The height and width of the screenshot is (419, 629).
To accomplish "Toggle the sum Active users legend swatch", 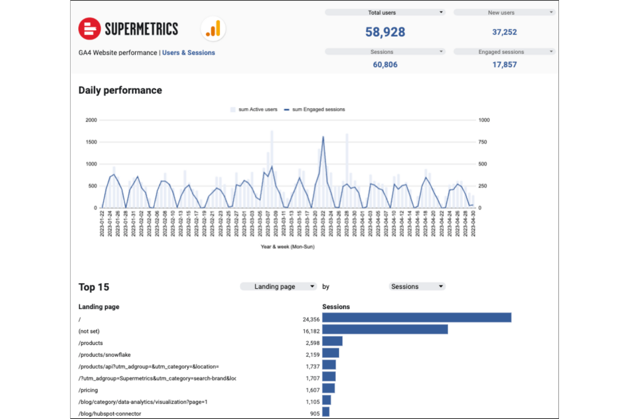I will tap(233, 110).
